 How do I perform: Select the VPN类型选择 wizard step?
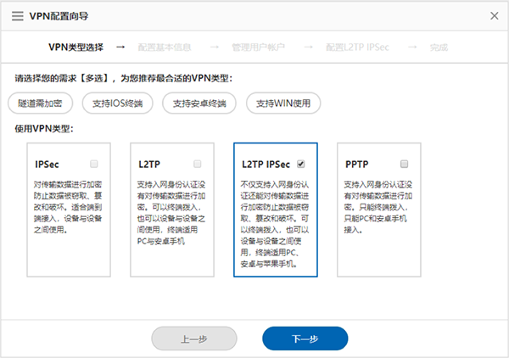[75, 47]
